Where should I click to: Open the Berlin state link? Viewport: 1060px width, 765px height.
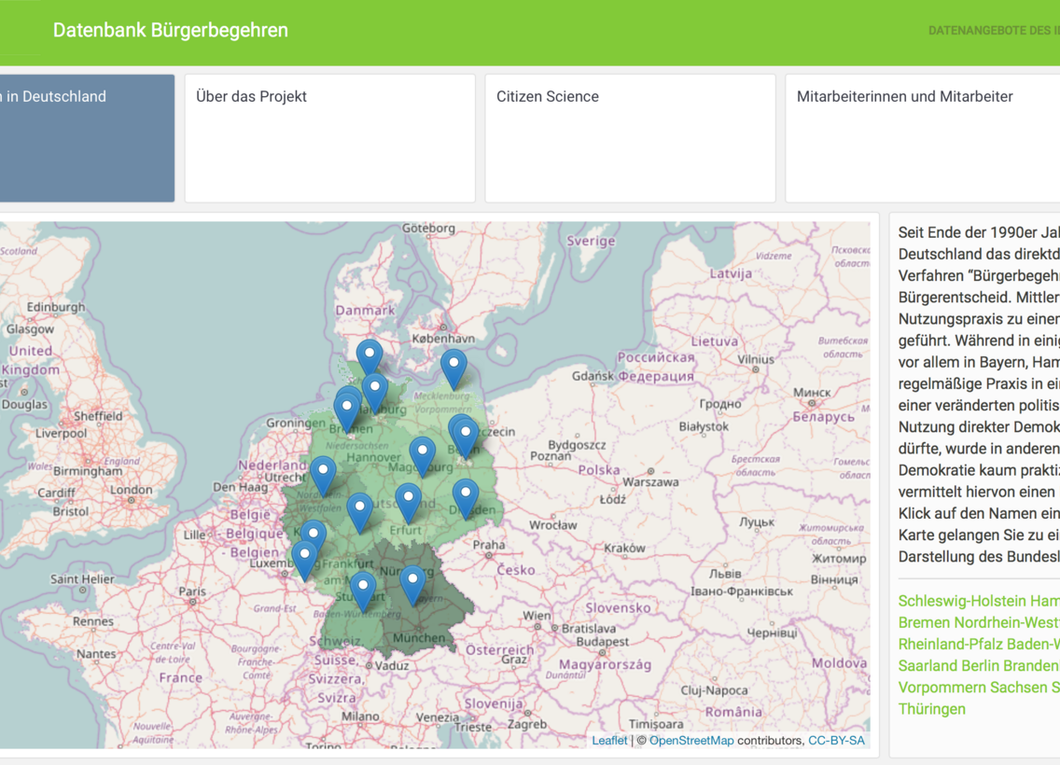pyautogui.click(x=981, y=666)
